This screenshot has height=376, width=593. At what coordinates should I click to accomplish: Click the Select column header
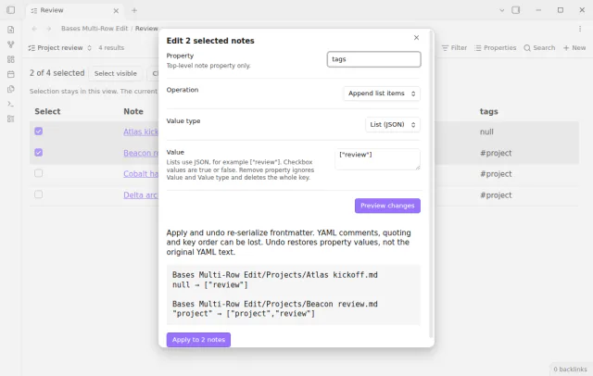[47, 111]
